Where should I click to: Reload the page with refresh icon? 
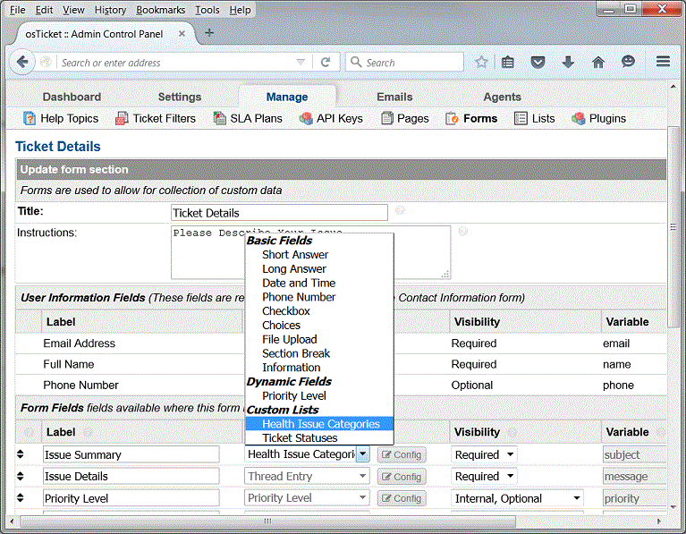click(x=325, y=63)
